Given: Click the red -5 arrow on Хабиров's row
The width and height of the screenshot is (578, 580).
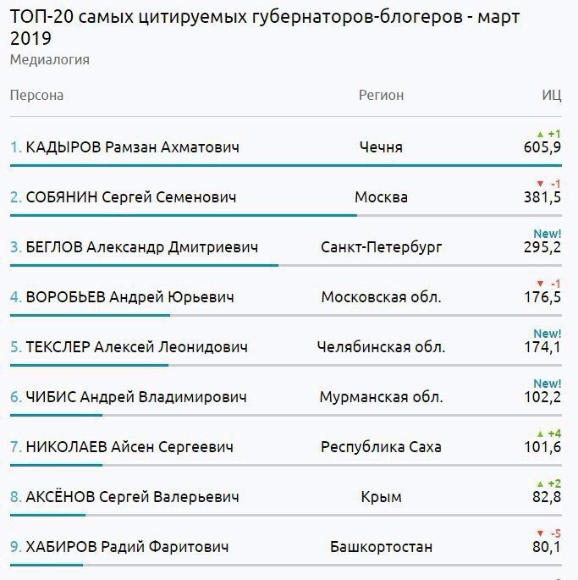Looking at the screenshot, I should [540, 533].
